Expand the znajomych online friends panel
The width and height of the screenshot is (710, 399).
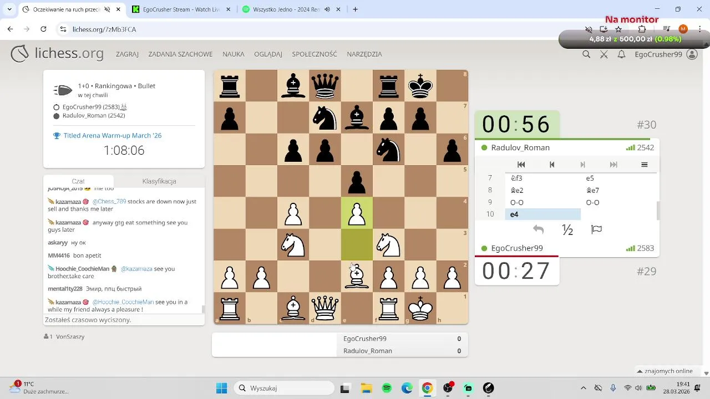[665, 371]
